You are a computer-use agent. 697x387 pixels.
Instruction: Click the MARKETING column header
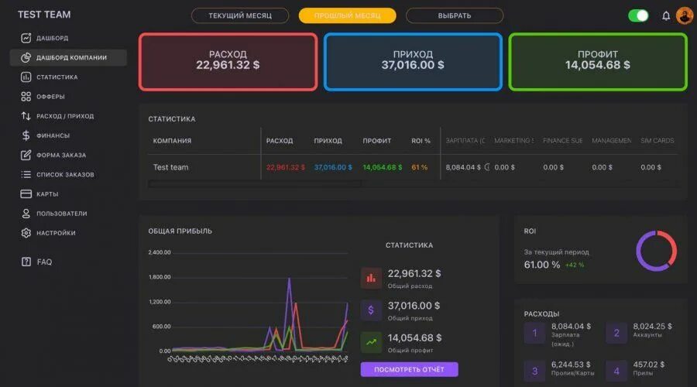(x=514, y=140)
